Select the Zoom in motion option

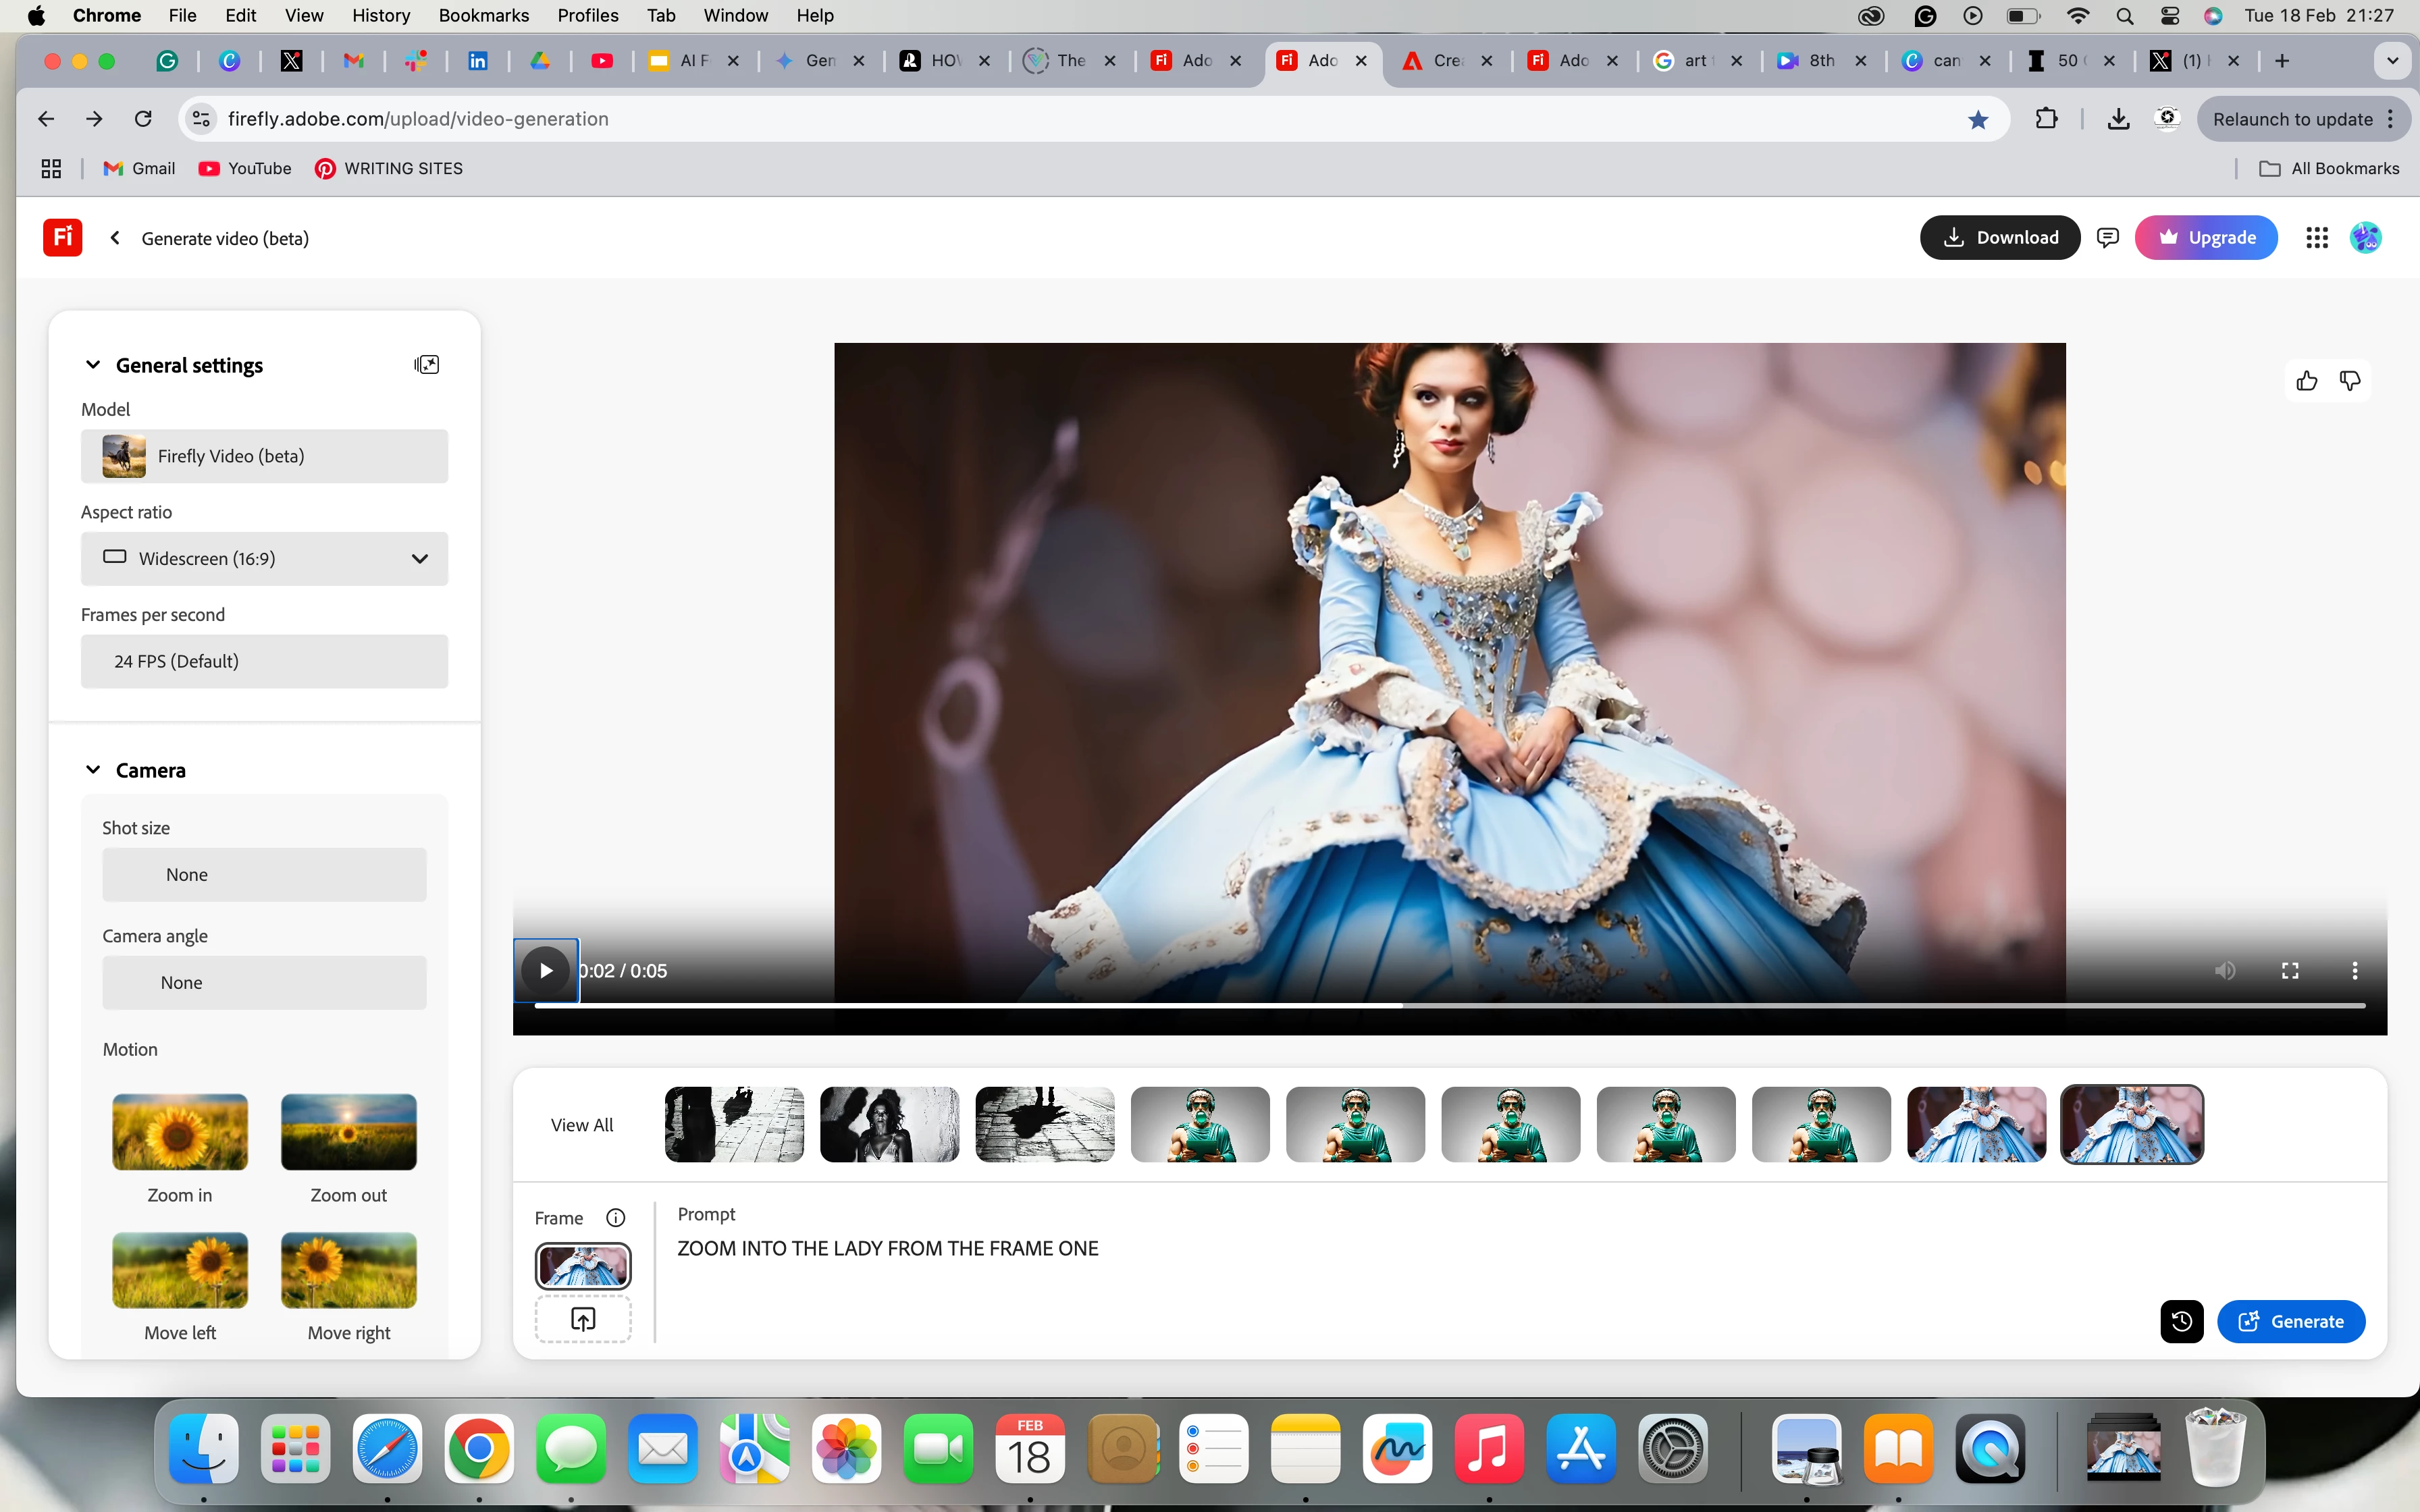180,1132
